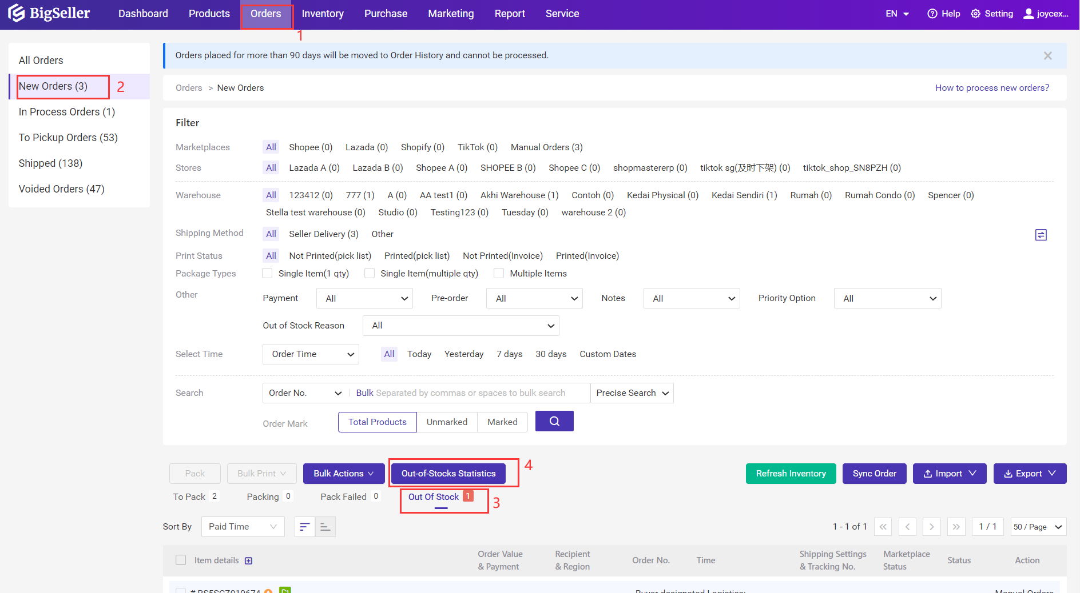This screenshot has width=1080, height=593.
Task: Go to first page arrow
Action: pyautogui.click(x=883, y=527)
